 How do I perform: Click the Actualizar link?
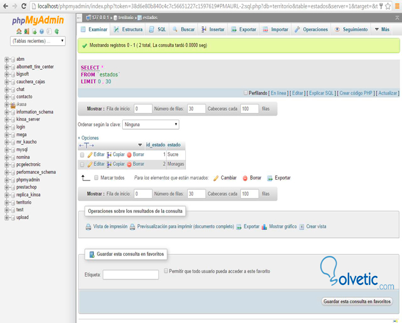(x=387, y=93)
